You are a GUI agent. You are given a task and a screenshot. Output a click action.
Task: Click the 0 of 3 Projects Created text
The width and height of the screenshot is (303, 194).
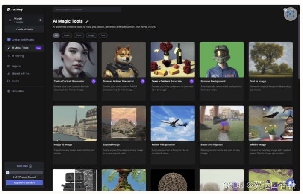(24, 177)
